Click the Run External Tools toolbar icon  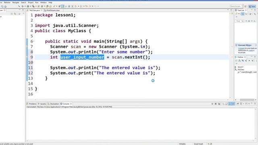point(33,6)
